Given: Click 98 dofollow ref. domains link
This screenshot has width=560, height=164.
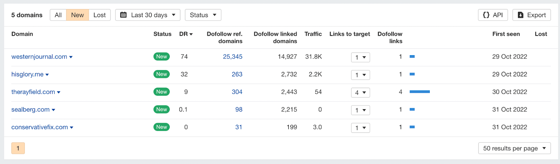Looking at the screenshot, I should coord(239,110).
